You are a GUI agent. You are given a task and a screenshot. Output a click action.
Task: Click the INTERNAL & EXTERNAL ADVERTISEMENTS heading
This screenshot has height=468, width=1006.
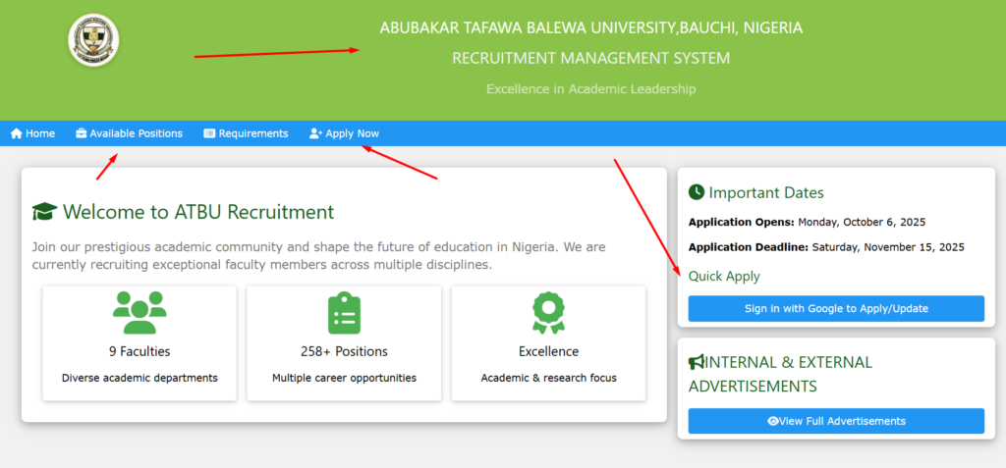pos(780,375)
